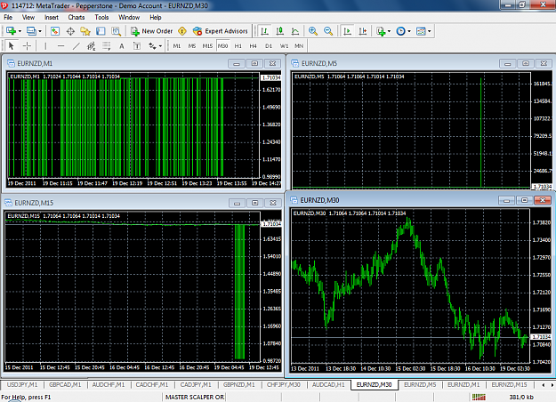
Task: Select the equidistant channel tool
Action: tap(91, 45)
